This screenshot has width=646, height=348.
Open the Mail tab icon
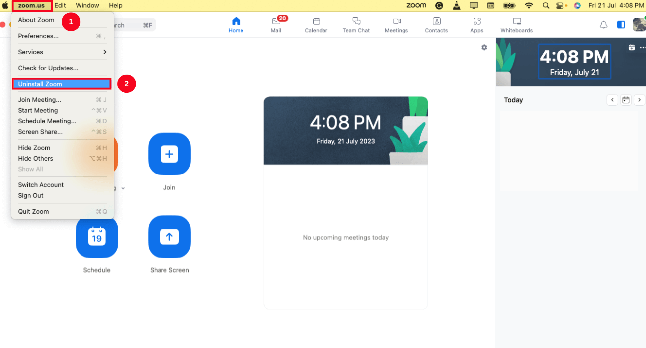276,21
